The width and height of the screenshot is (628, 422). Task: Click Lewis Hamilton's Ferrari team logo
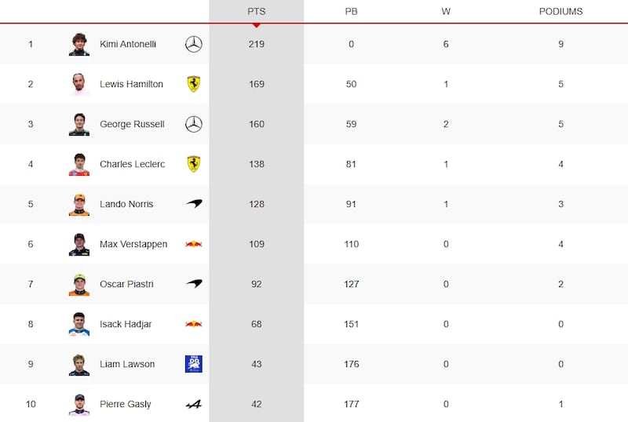(193, 84)
